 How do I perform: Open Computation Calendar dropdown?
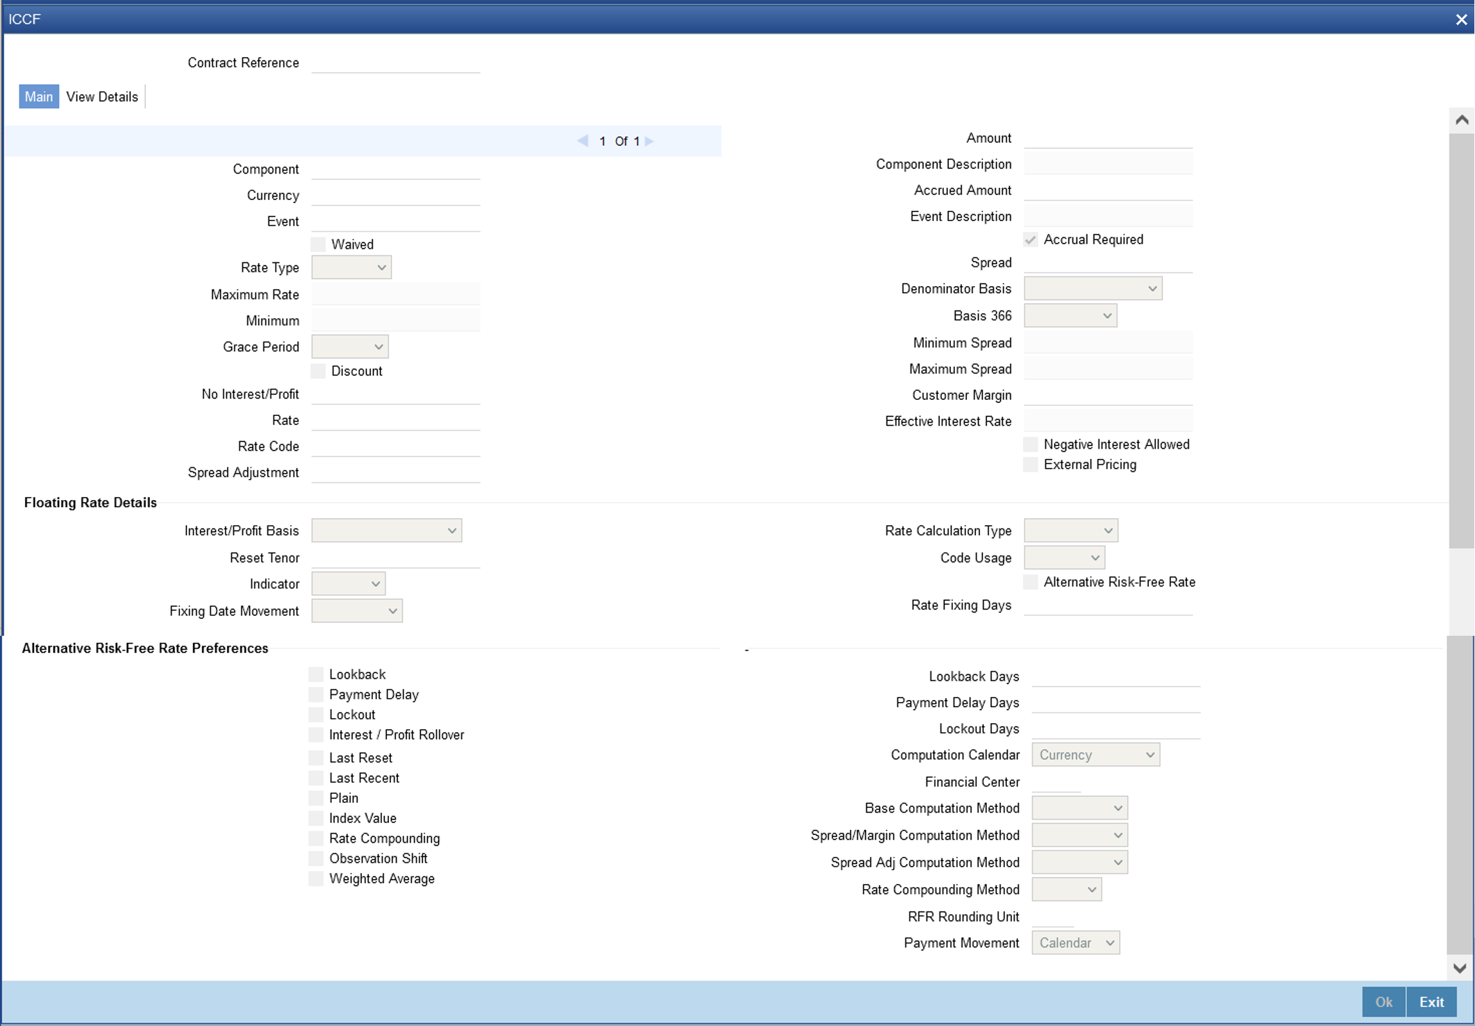pyautogui.click(x=1095, y=755)
